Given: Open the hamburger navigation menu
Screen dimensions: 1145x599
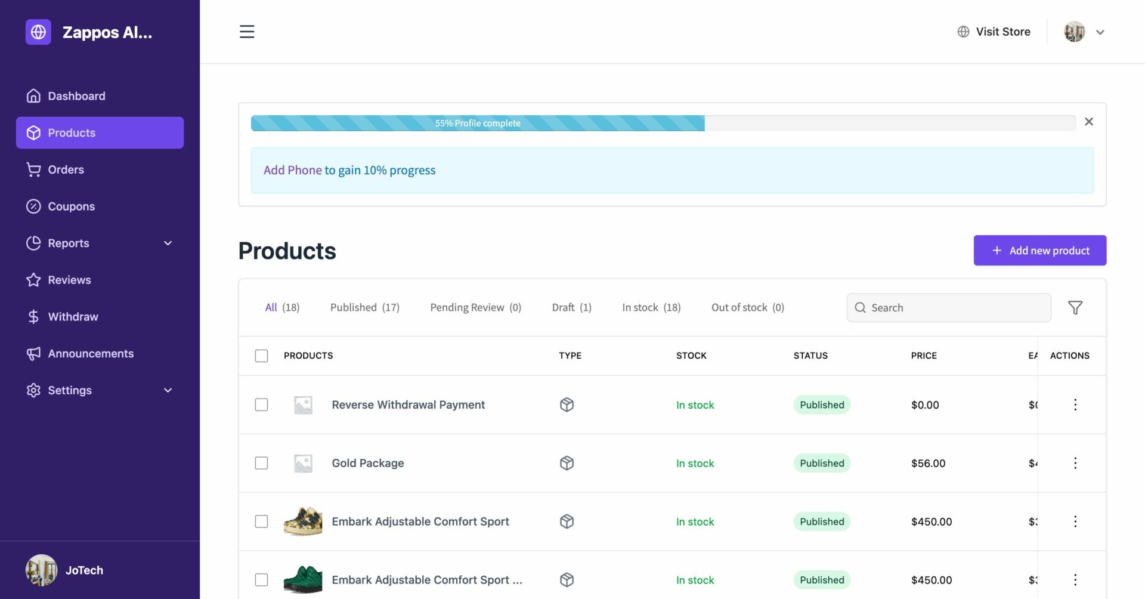Looking at the screenshot, I should [246, 32].
